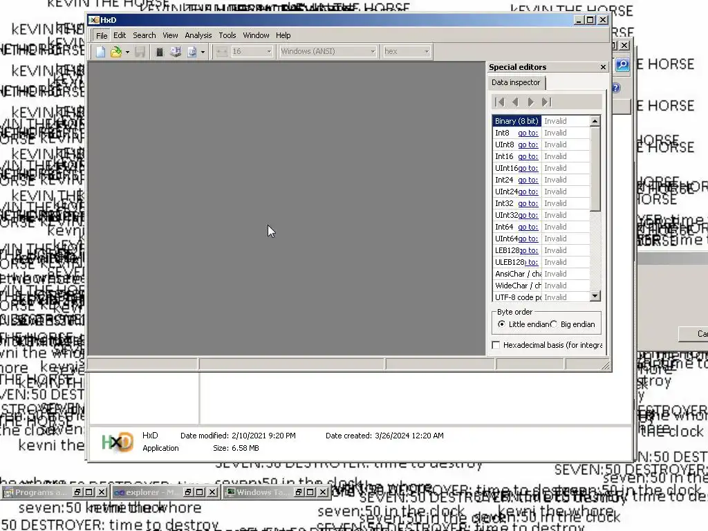Click the UInt64 go to link
This screenshot has width=708, height=531.
click(528, 239)
